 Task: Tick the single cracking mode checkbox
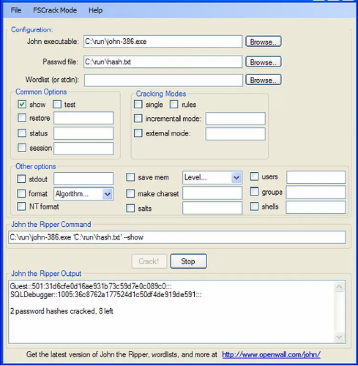[x=138, y=105]
